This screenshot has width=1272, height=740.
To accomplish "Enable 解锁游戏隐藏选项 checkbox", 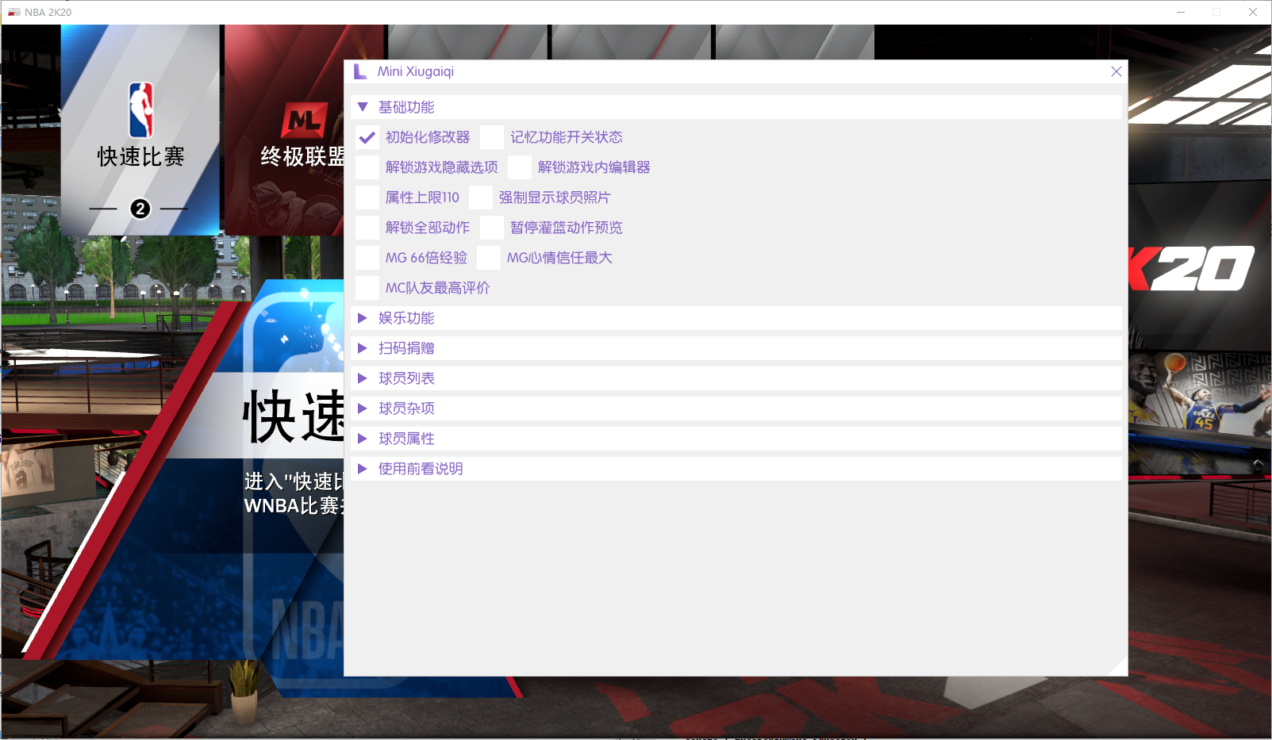I will pyautogui.click(x=367, y=167).
